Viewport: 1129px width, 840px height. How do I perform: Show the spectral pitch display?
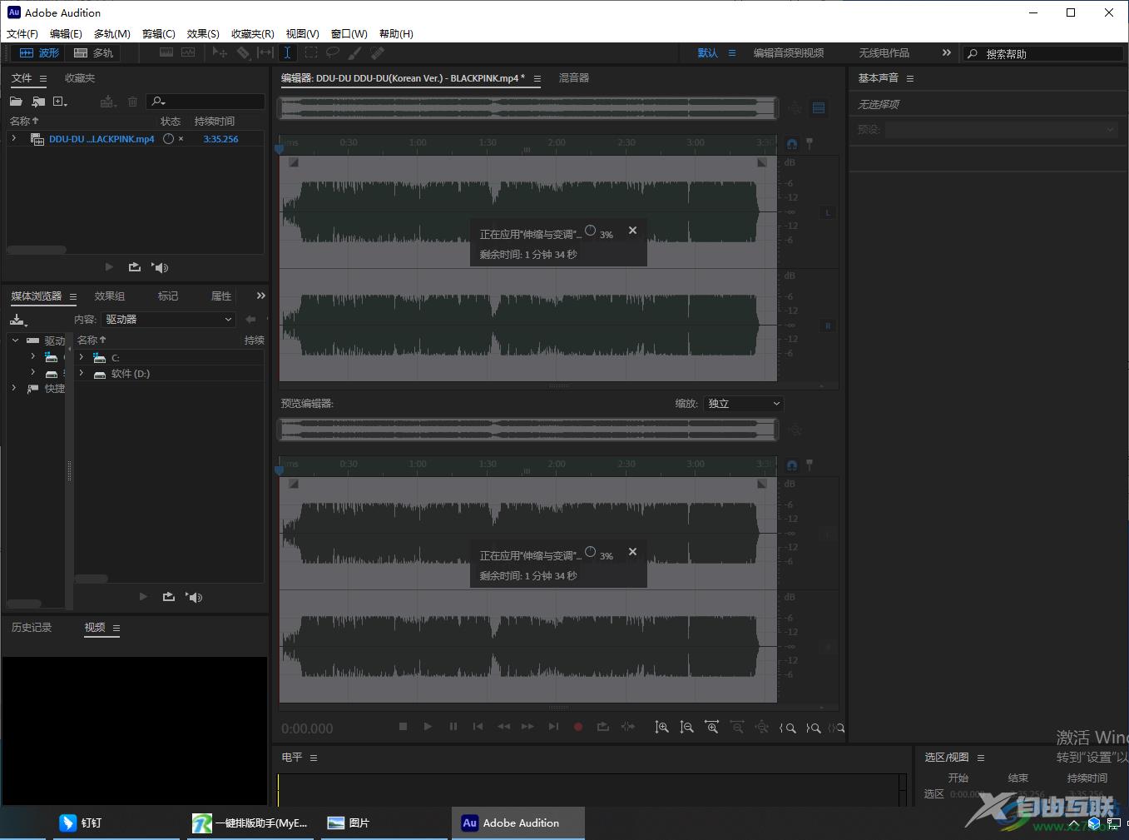[188, 52]
